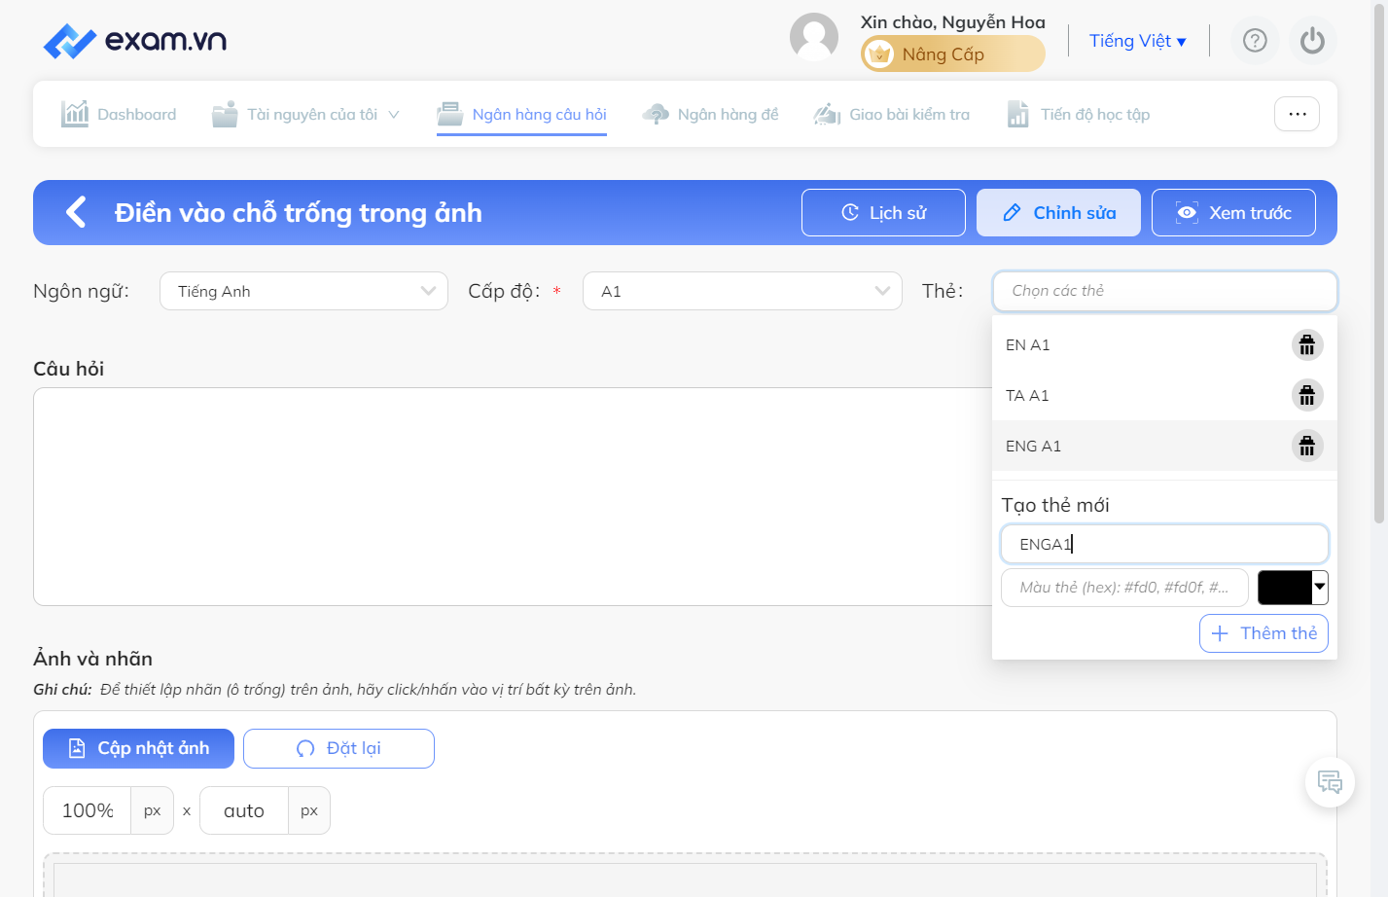Click the Màu thẻ hex color field
The image size is (1388, 897).
point(1124,587)
